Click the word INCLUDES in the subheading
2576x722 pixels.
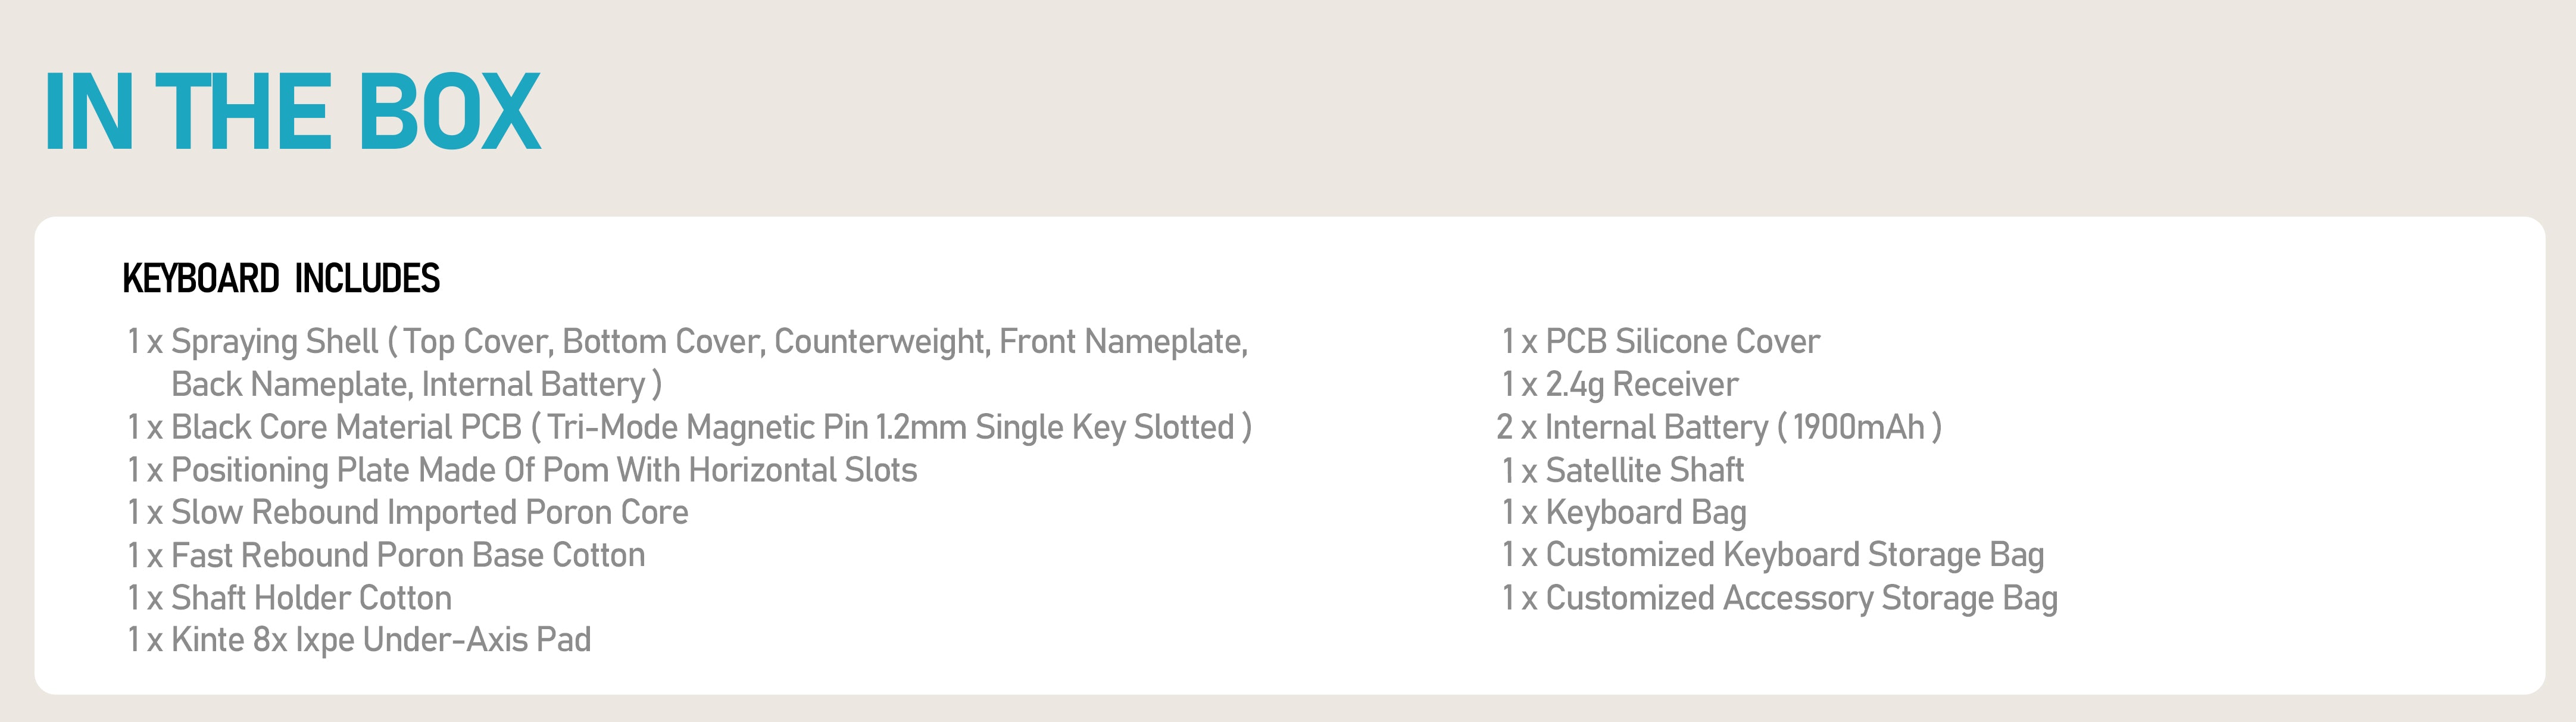(x=367, y=278)
